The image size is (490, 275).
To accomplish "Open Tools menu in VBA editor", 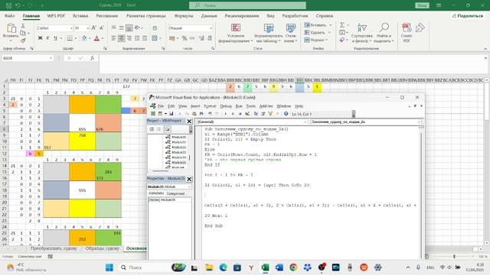I will [250, 106].
